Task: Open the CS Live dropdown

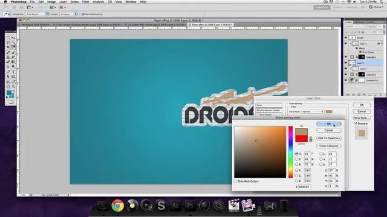Action: [376, 7]
